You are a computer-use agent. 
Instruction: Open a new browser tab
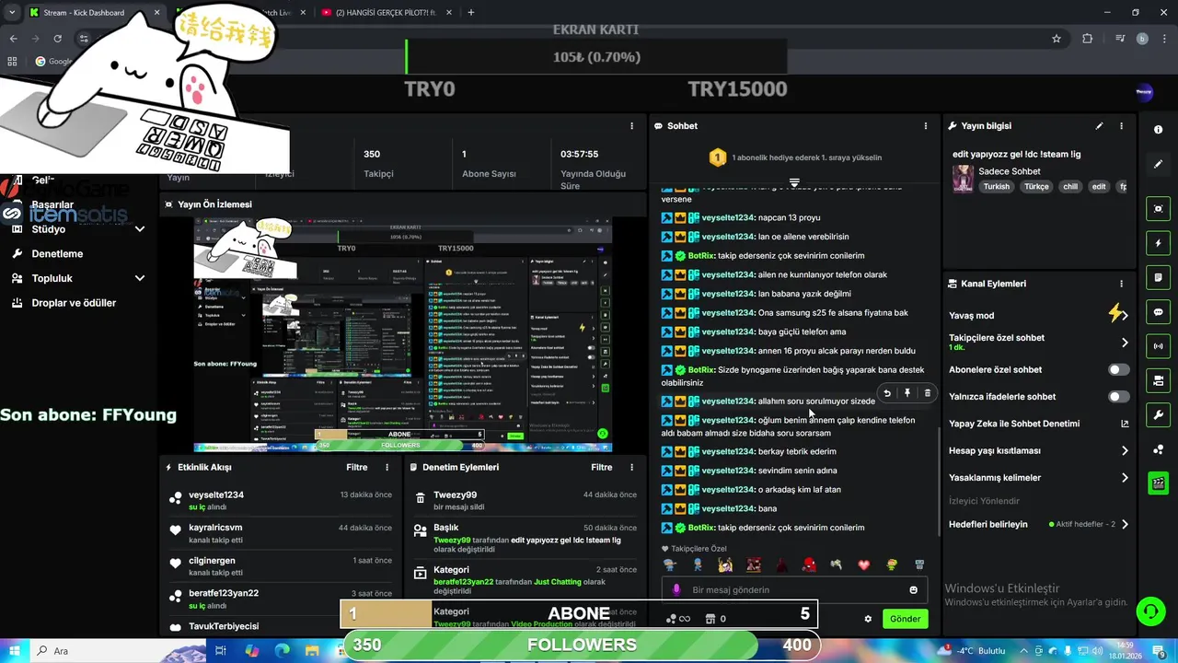[470, 13]
